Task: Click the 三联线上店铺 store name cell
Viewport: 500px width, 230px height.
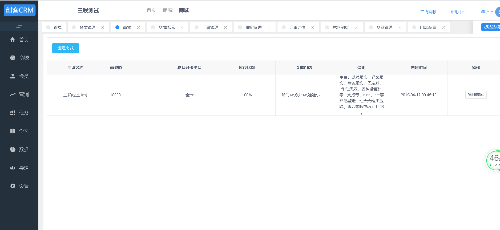Action: pyautogui.click(x=75, y=95)
